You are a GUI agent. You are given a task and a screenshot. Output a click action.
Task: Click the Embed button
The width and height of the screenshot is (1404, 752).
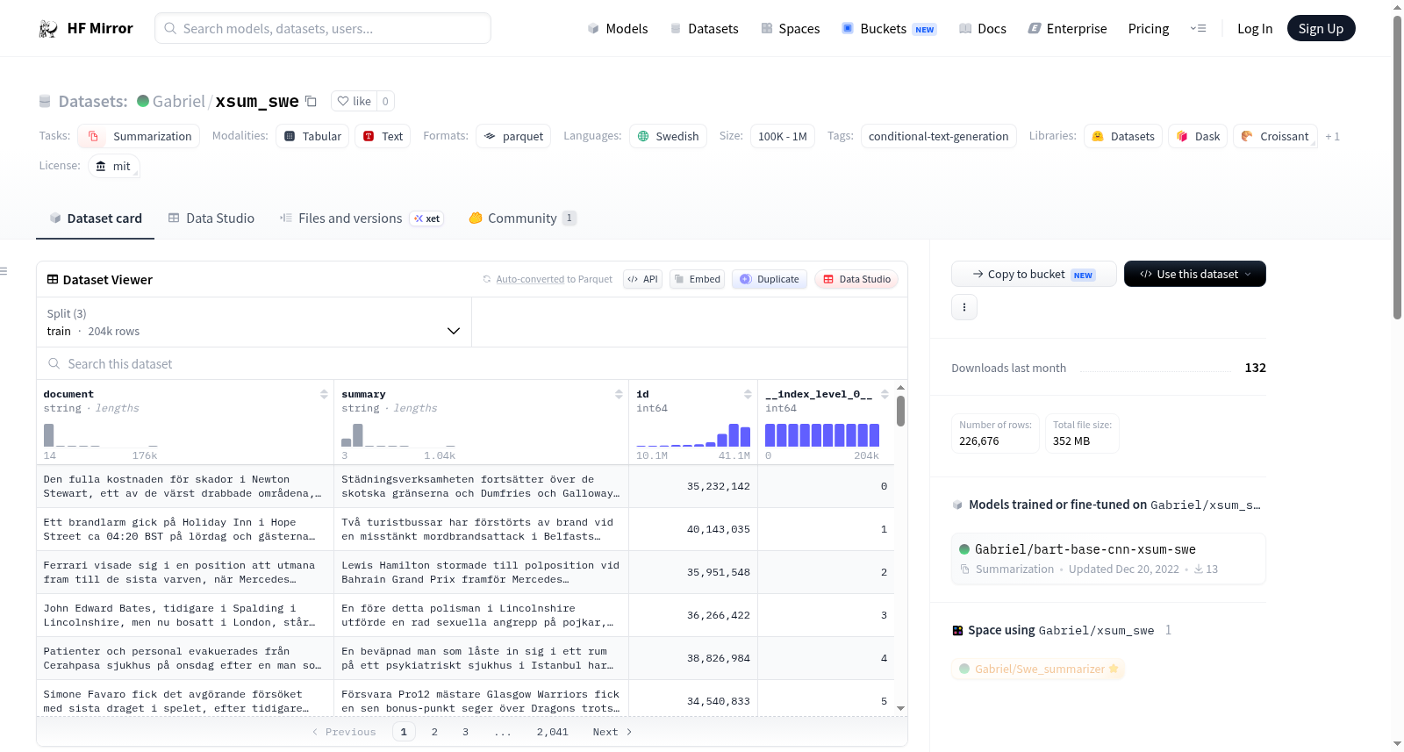(697, 279)
